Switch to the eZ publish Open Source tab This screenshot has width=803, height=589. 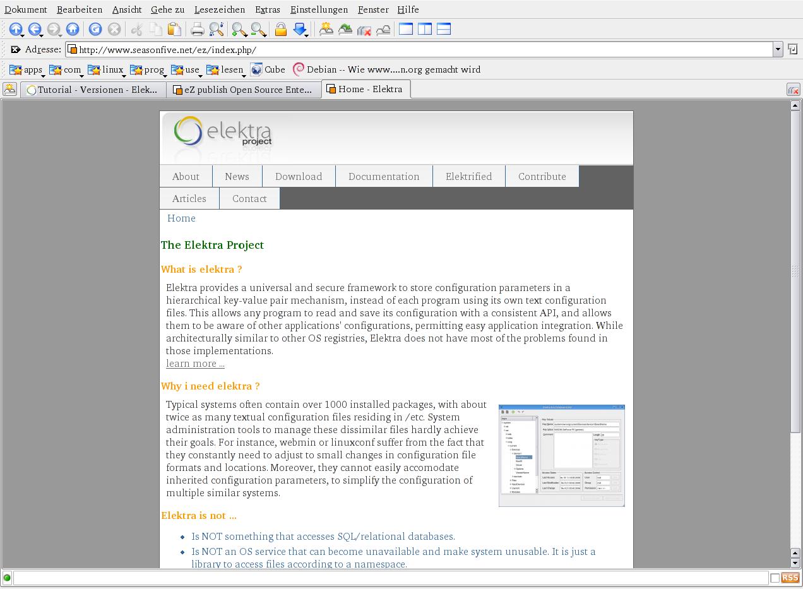(x=244, y=90)
